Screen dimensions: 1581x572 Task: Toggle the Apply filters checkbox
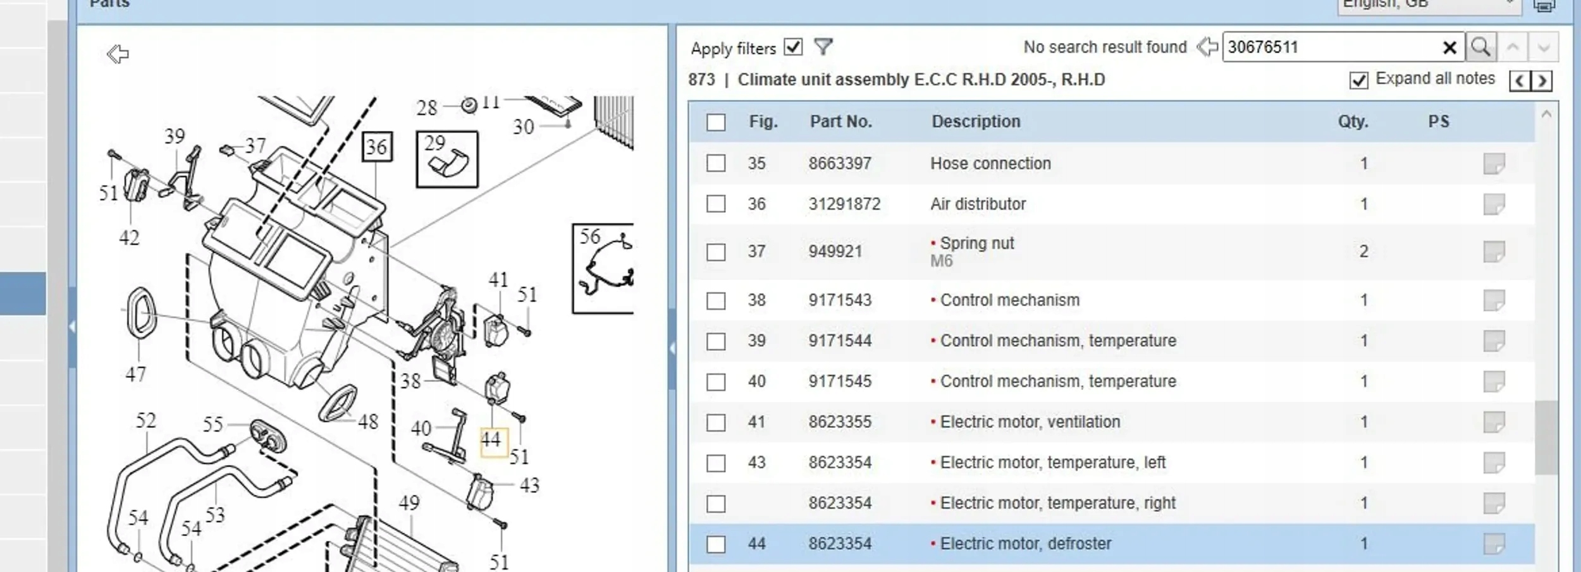[x=793, y=47]
